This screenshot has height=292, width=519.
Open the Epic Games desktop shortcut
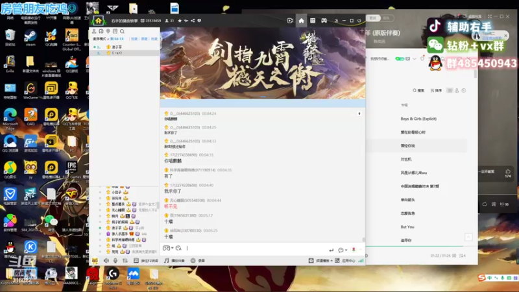pos(71,171)
